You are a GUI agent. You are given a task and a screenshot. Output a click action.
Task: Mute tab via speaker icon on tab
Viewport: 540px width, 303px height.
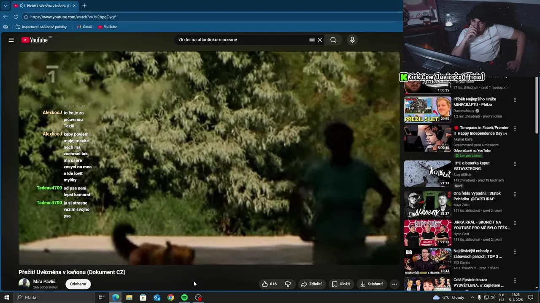[x=22, y=6]
